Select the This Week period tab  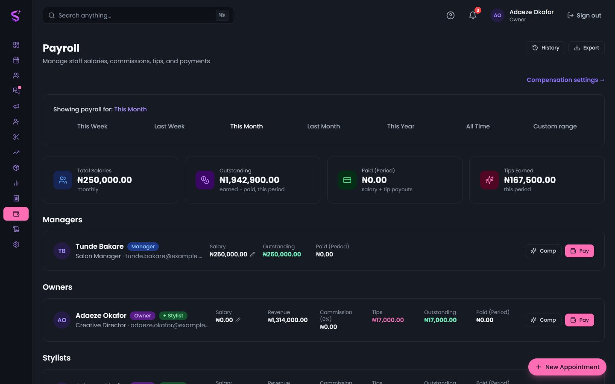coord(92,126)
